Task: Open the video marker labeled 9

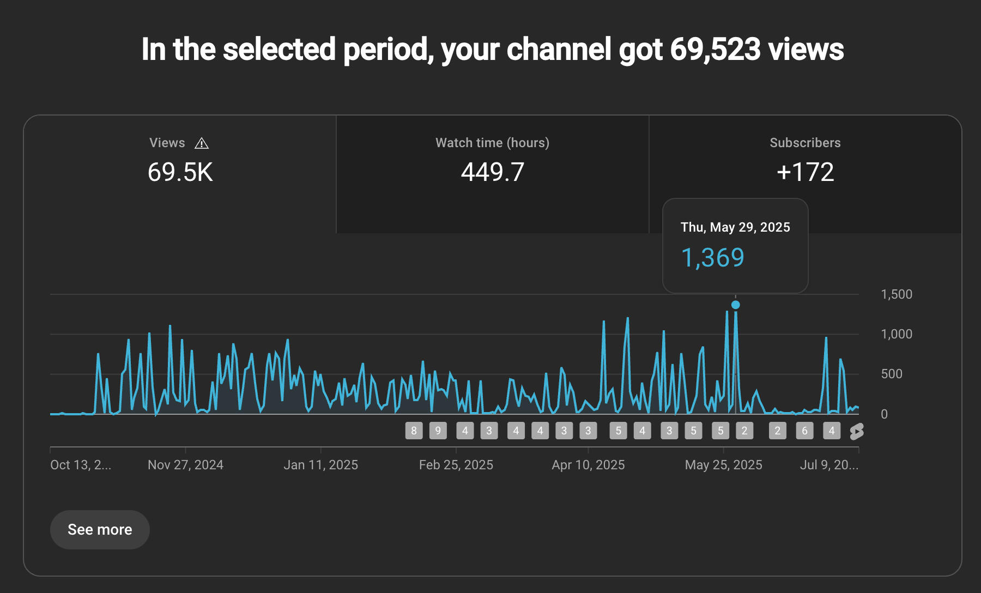Action: (438, 431)
